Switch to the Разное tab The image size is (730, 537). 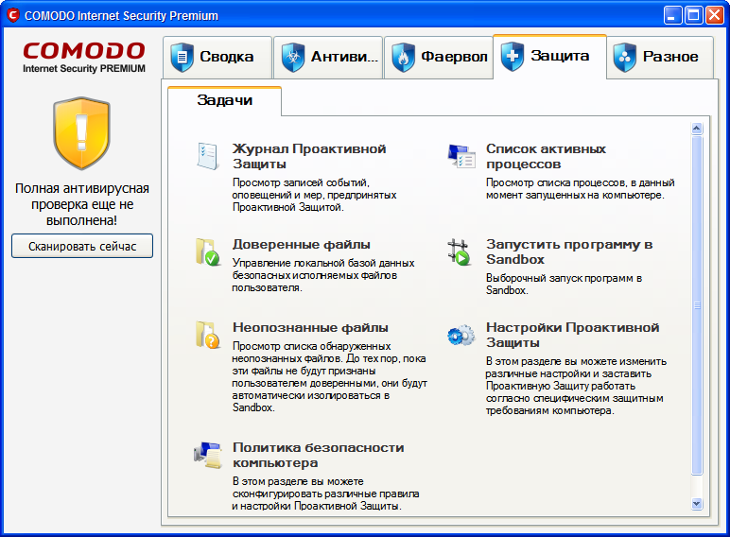pos(660,58)
